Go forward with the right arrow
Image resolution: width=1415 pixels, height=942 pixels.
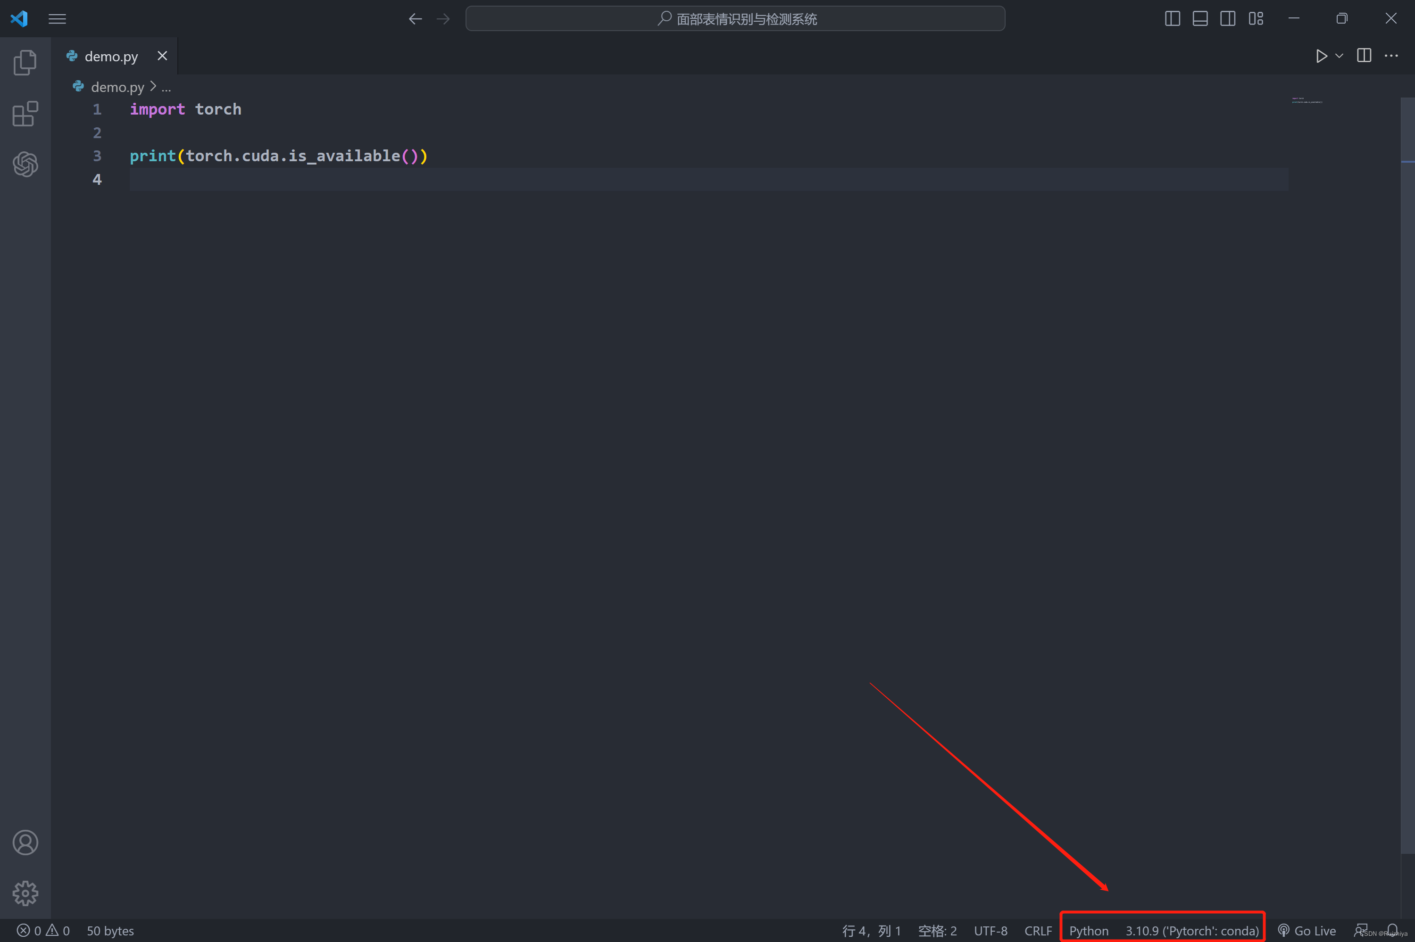[x=443, y=19]
